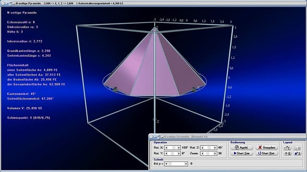Click the Rot. X scrollbar thumb
307x172 pixels.
click(x=174, y=148)
